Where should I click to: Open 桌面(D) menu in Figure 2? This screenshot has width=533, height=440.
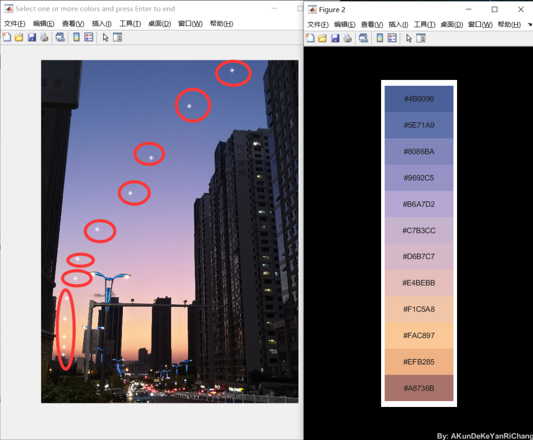(x=452, y=25)
